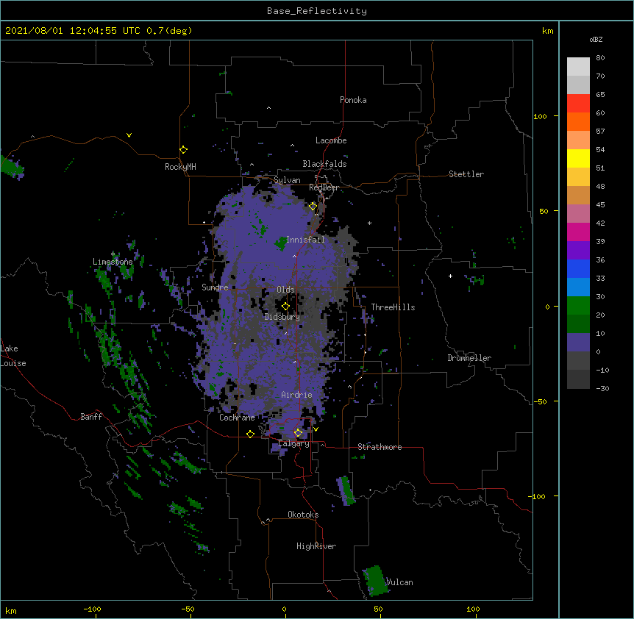
Task: Click the Ponoka town label
Action: tap(353, 100)
